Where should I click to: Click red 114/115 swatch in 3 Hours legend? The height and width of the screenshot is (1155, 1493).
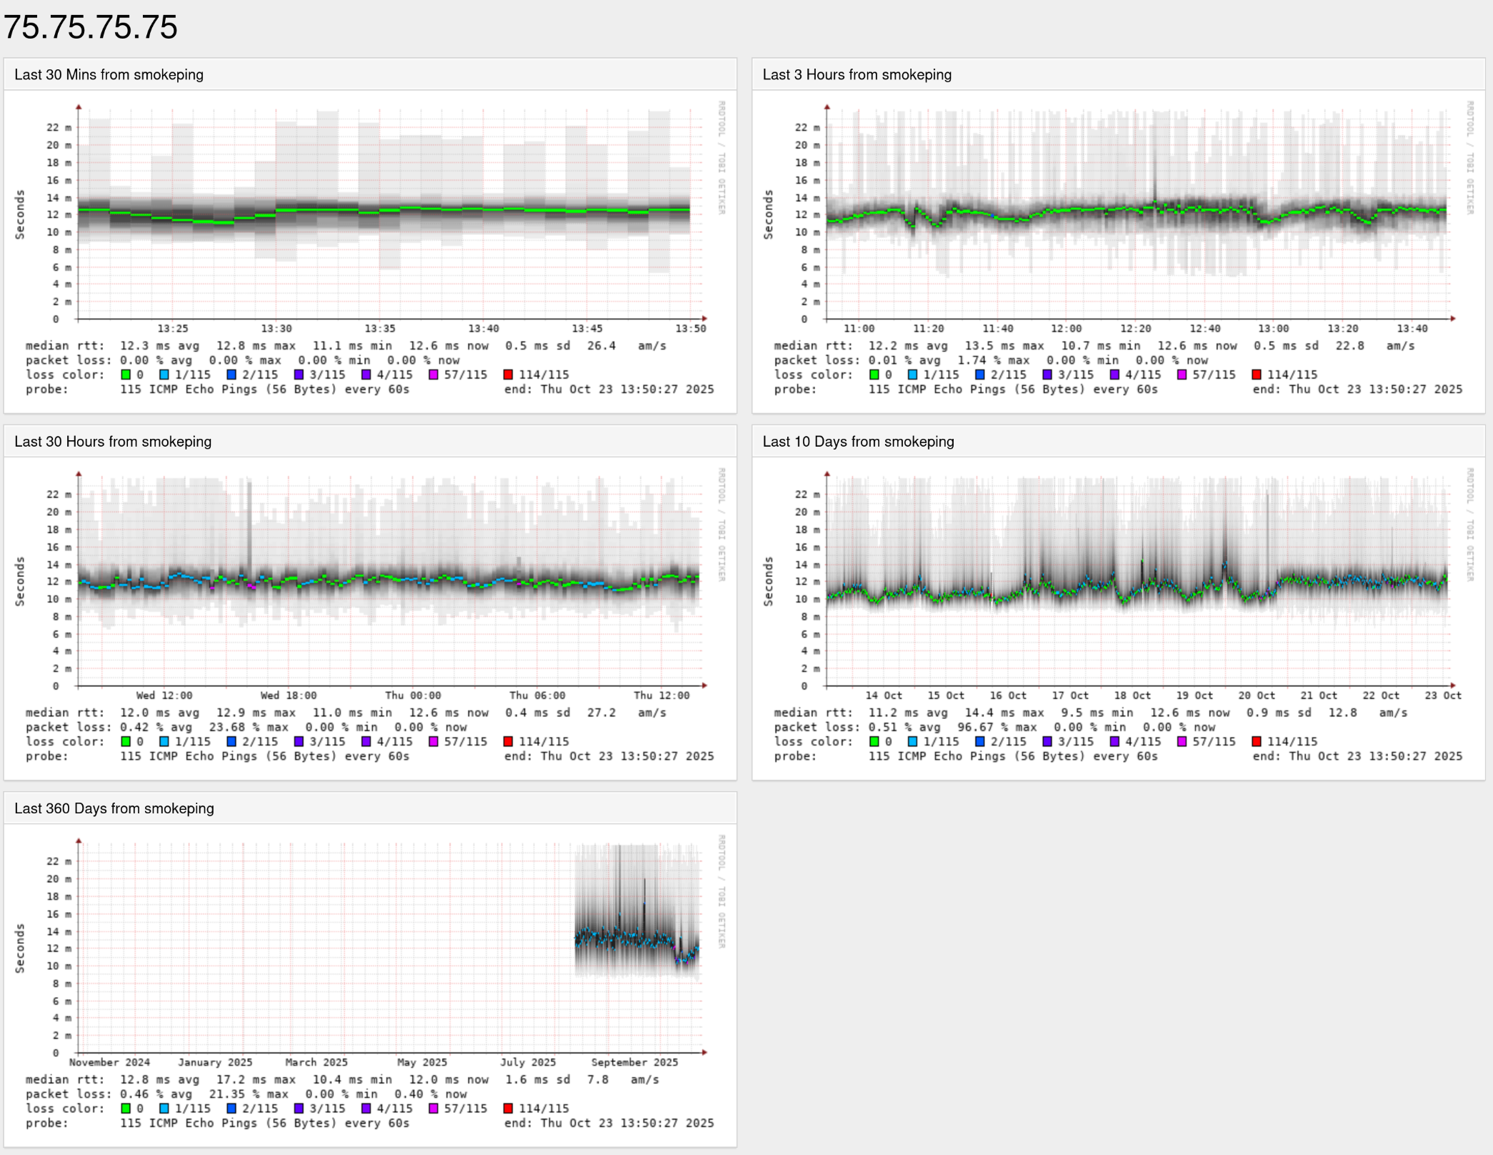pyautogui.click(x=1257, y=375)
